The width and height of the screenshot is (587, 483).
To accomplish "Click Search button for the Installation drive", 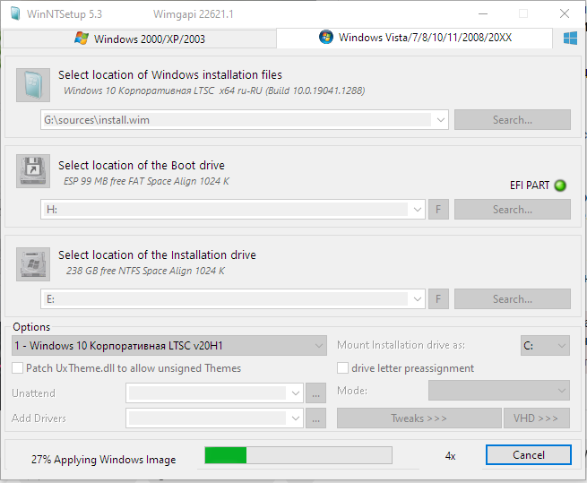I will 513,298.
